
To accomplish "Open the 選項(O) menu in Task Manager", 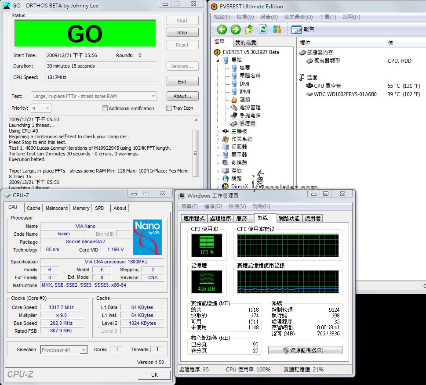I will 213,206.
